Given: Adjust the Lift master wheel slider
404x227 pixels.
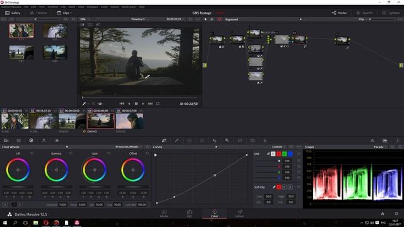Looking at the screenshot, I should click(x=18, y=187).
